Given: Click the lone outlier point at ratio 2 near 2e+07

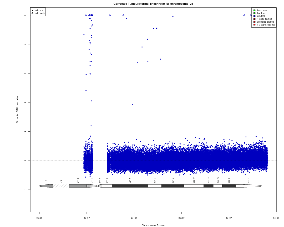Looking at the screenshot, I should [x=132, y=105].
